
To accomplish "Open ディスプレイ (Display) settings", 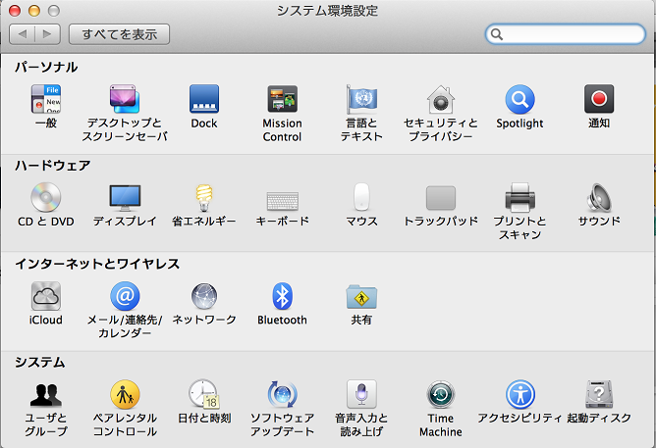I will pos(125,198).
